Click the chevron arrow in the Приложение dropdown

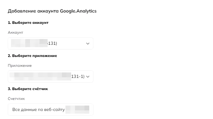click(x=88, y=77)
